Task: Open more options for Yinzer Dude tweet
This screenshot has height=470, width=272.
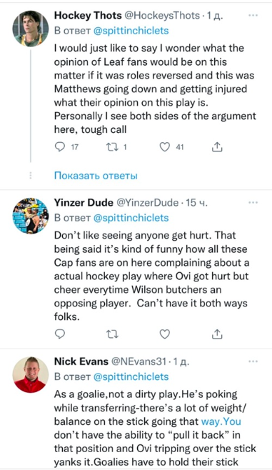Action: tap(253, 203)
